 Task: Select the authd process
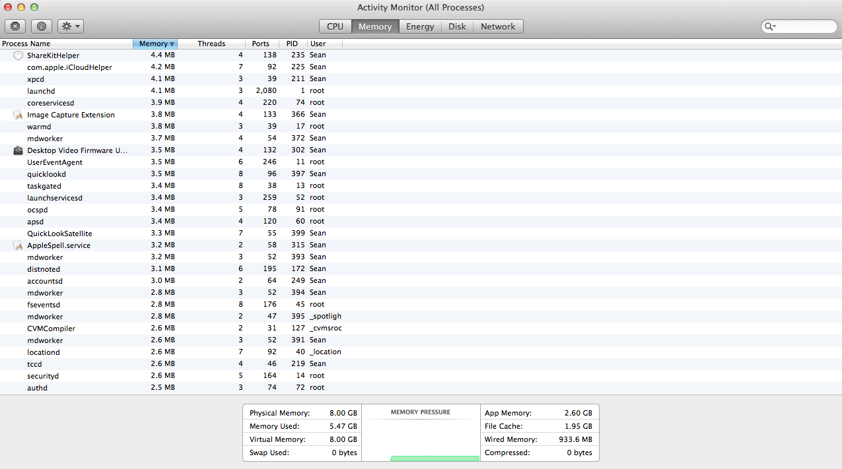[421, 388]
